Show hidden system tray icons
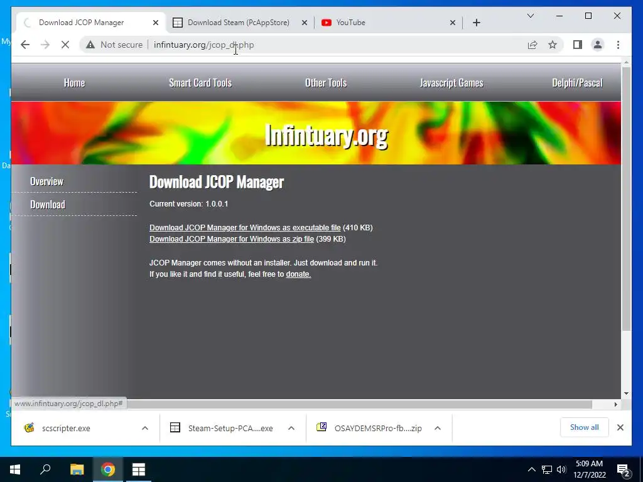 531,469
